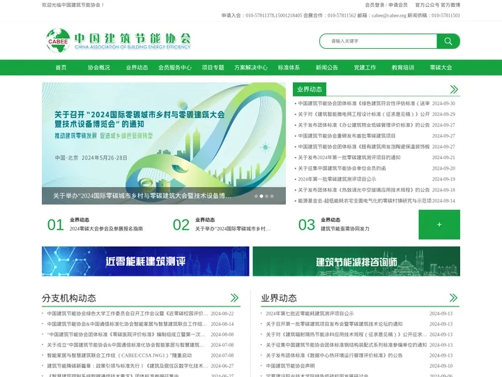Open news 办公建筑物业低碳管理评价标准 公告

pyautogui.click(x=364, y=125)
